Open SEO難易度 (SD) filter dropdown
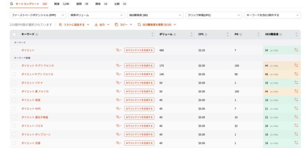Viewport: 307px width, 148px height. coord(155,15)
